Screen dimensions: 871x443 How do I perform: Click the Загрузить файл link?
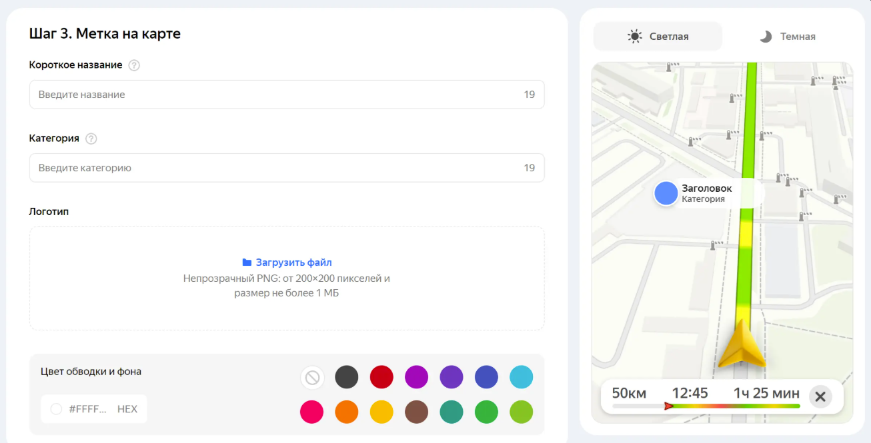click(293, 262)
